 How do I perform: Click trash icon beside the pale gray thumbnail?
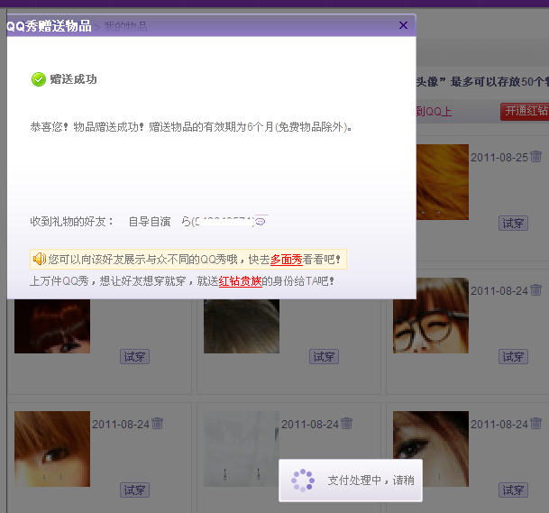(x=347, y=423)
